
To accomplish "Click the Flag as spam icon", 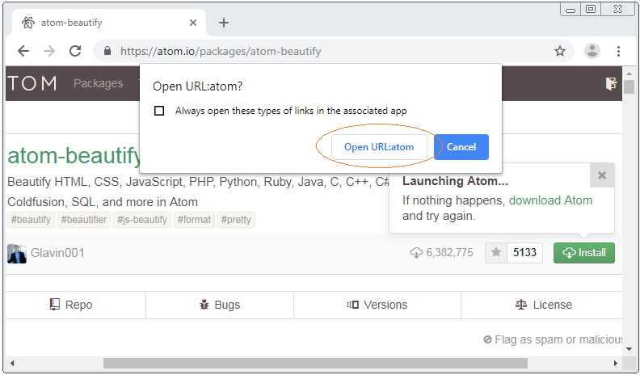I will pyautogui.click(x=487, y=339).
